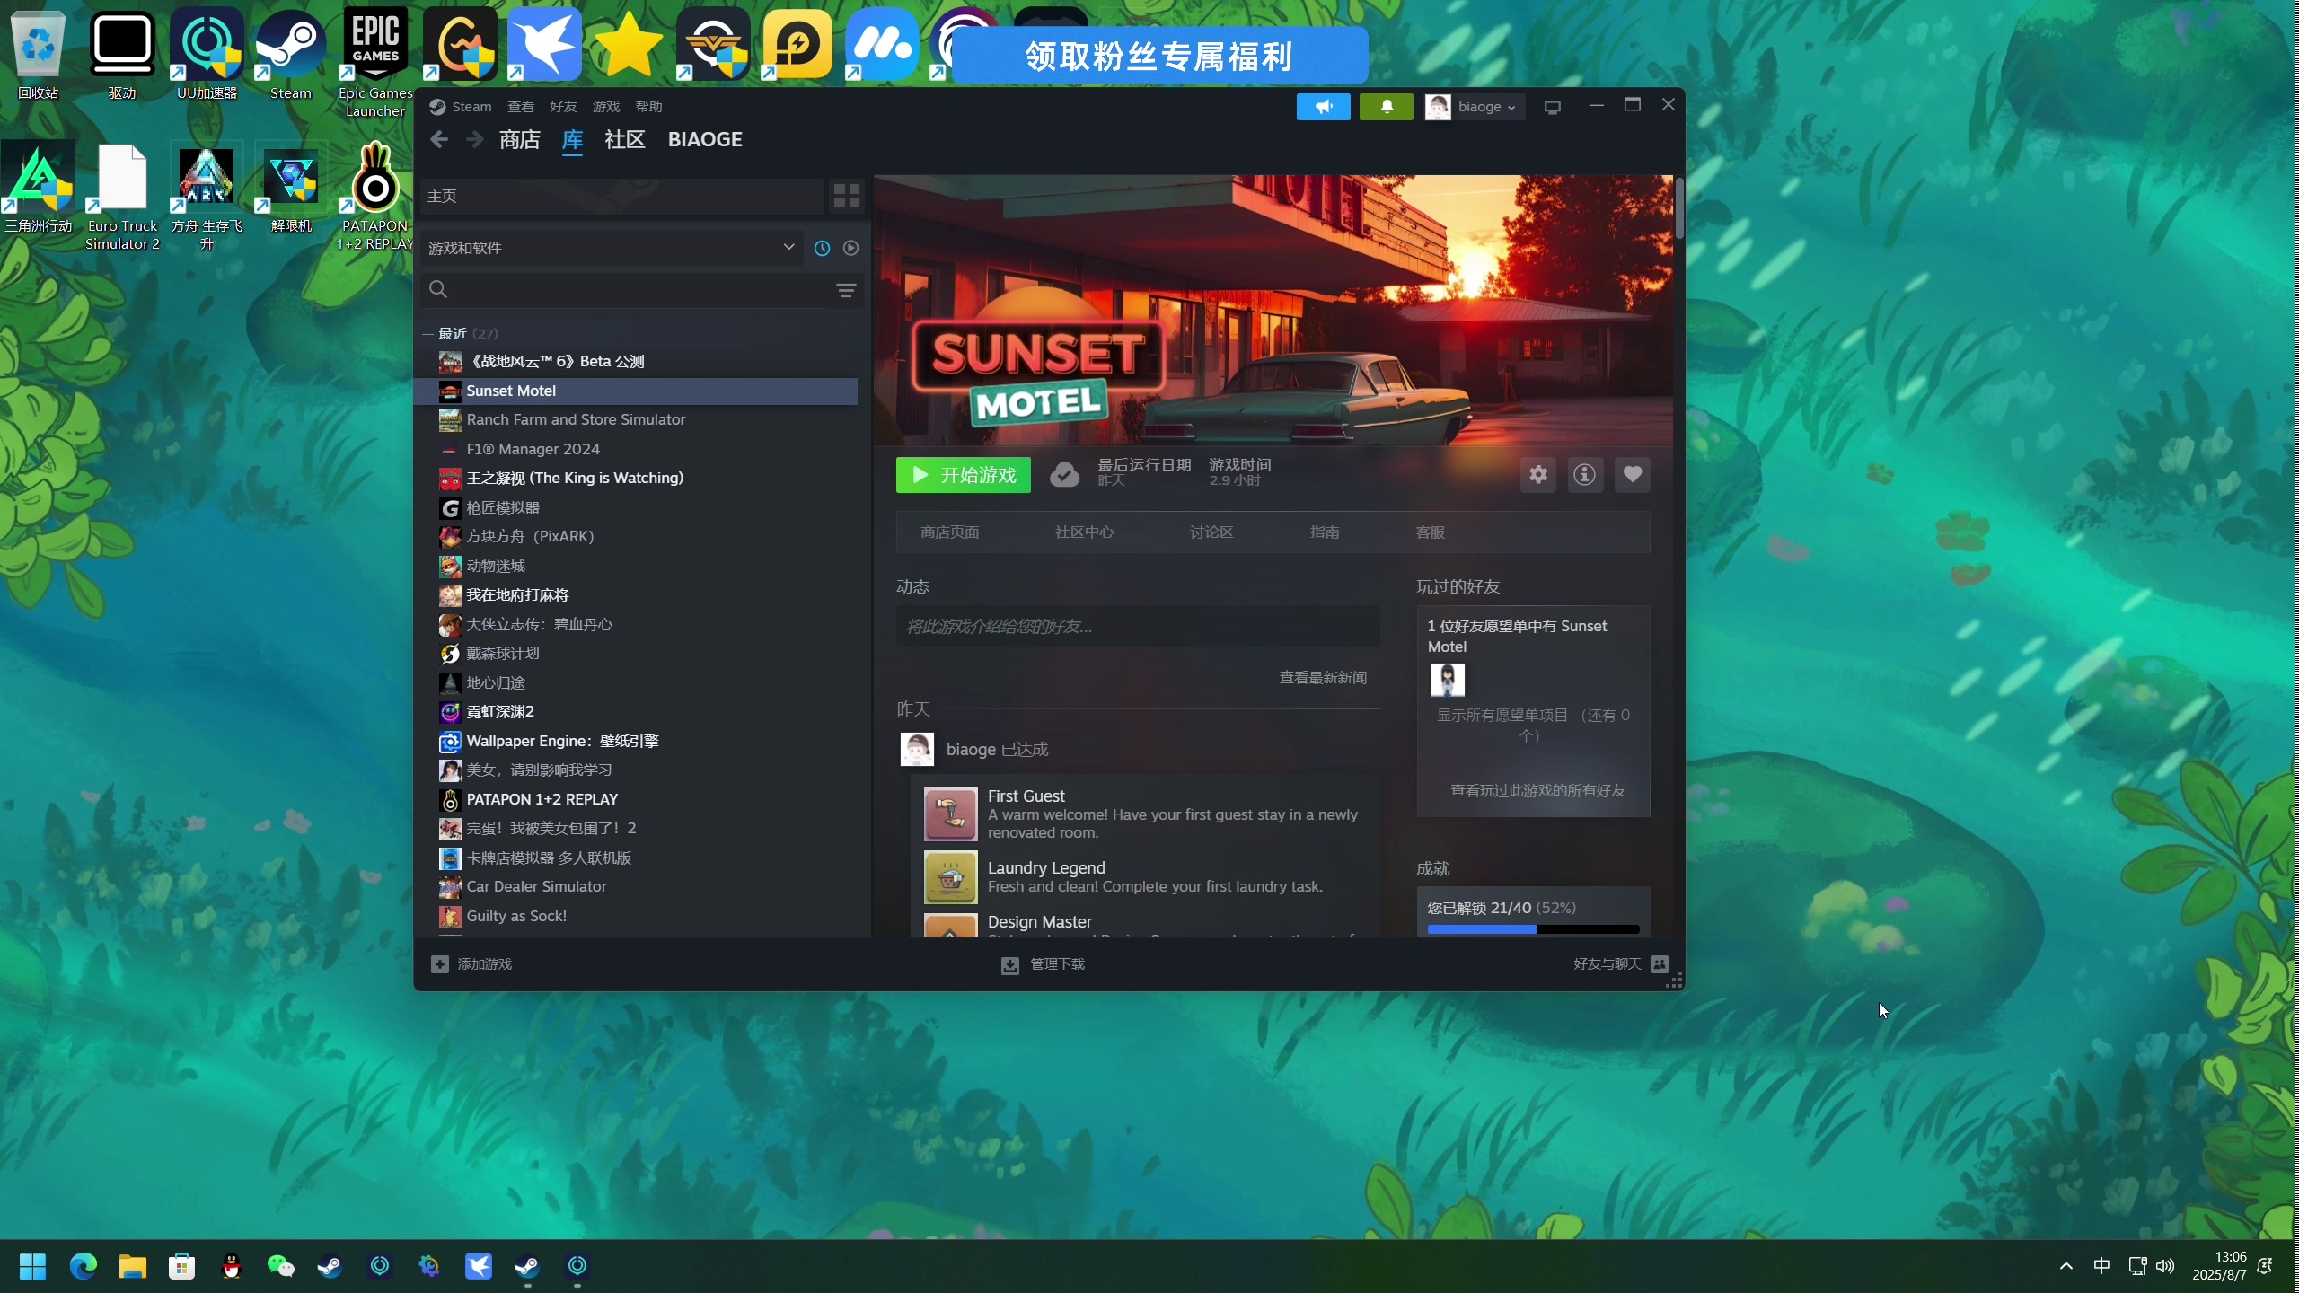Open UU加速器 desktop shortcut
The height and width of the screenshot is (1293, 2299).
(x=207, y=54)
